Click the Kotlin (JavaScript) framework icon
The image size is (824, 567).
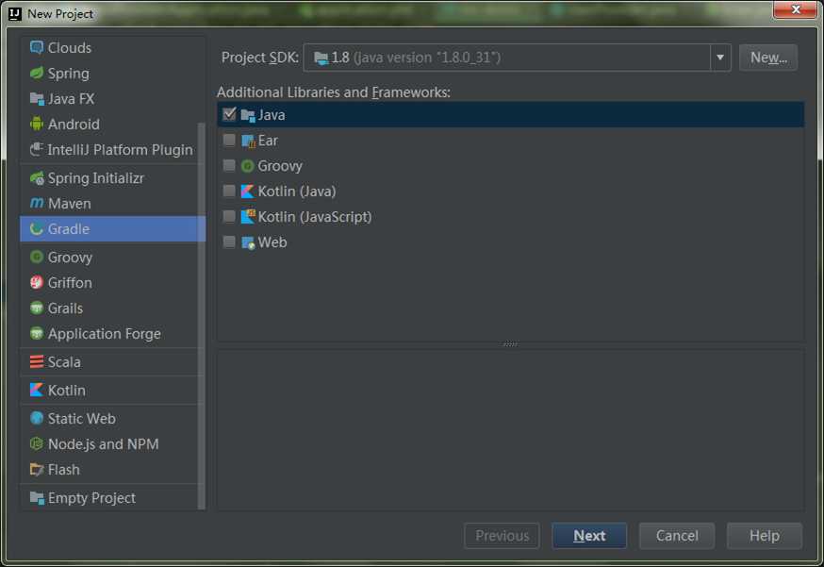click(x=248, y=217)
